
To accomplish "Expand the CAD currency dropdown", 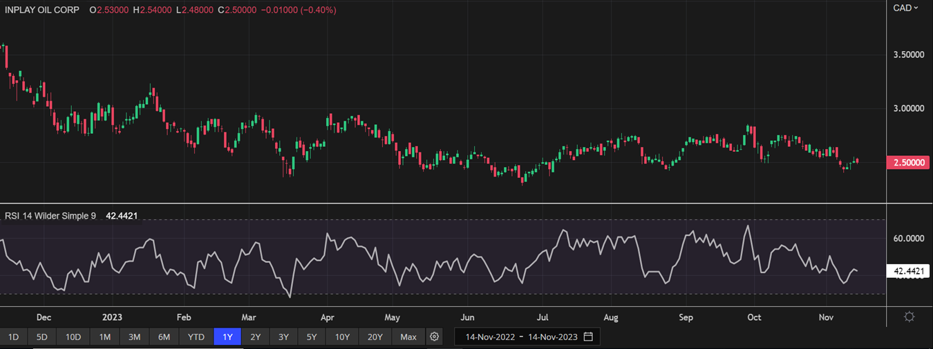I will (x=905, y=8).
